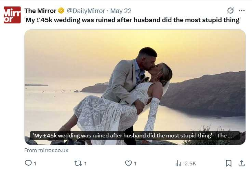
Task: Click the reply speech bubble icon
Action: pos(28,163)
